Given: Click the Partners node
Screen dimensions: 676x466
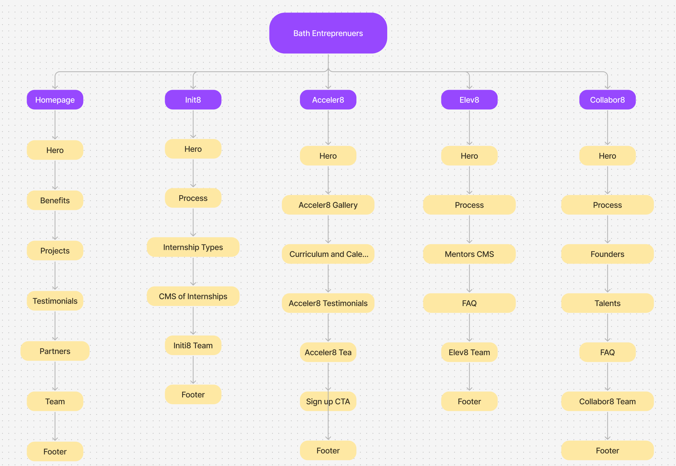Looking at the screenshot, I should pos(55,351).
